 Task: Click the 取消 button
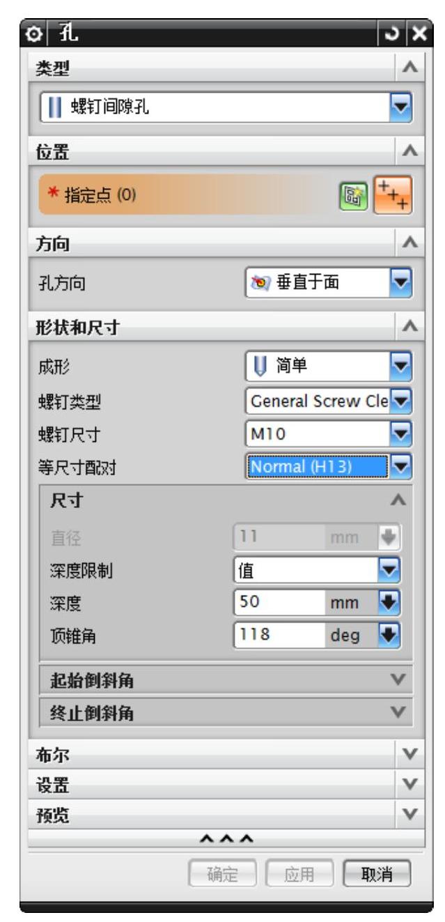[377, 870]
